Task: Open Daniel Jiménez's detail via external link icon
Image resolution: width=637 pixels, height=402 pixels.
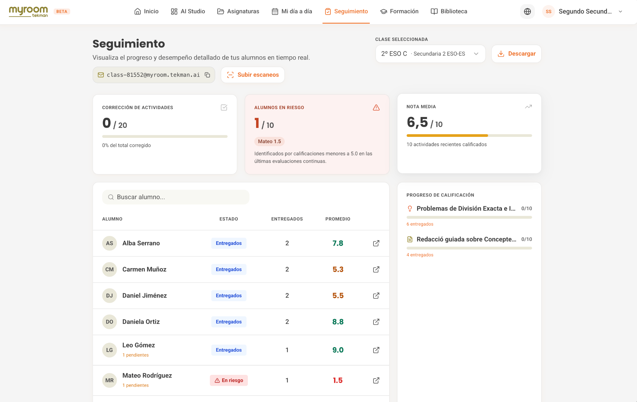Action: click(x=376, y=296)
